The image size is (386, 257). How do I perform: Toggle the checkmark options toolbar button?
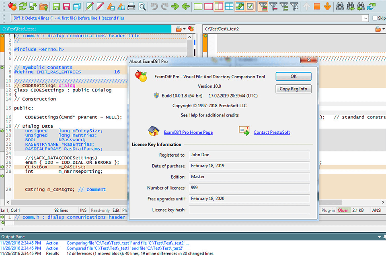pos(250,6)
